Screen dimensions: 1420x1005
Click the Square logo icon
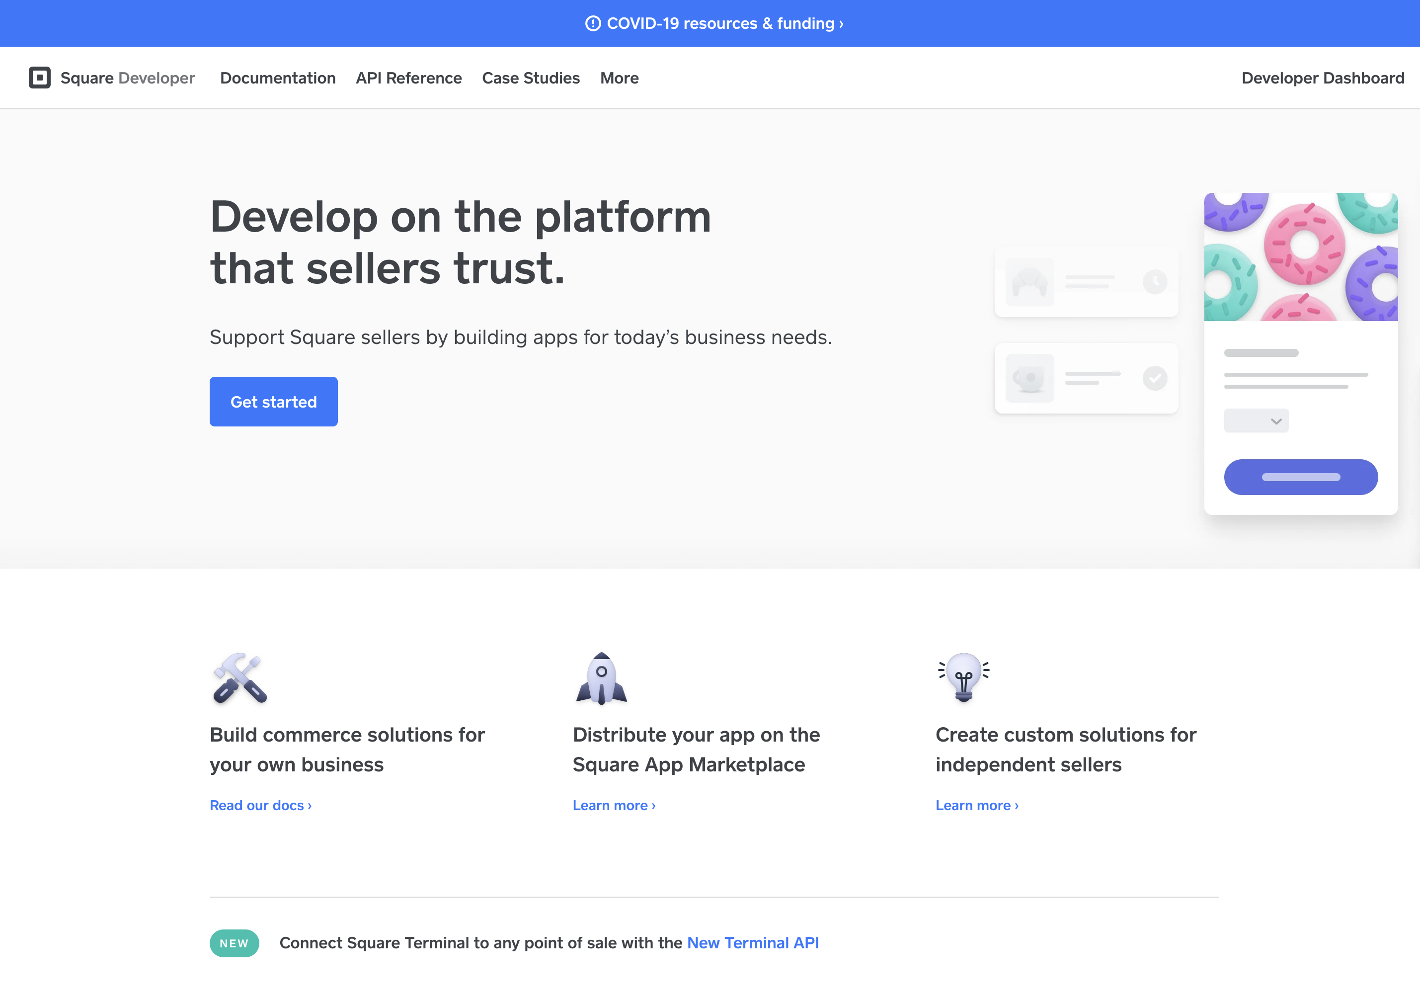pos(40,78)
